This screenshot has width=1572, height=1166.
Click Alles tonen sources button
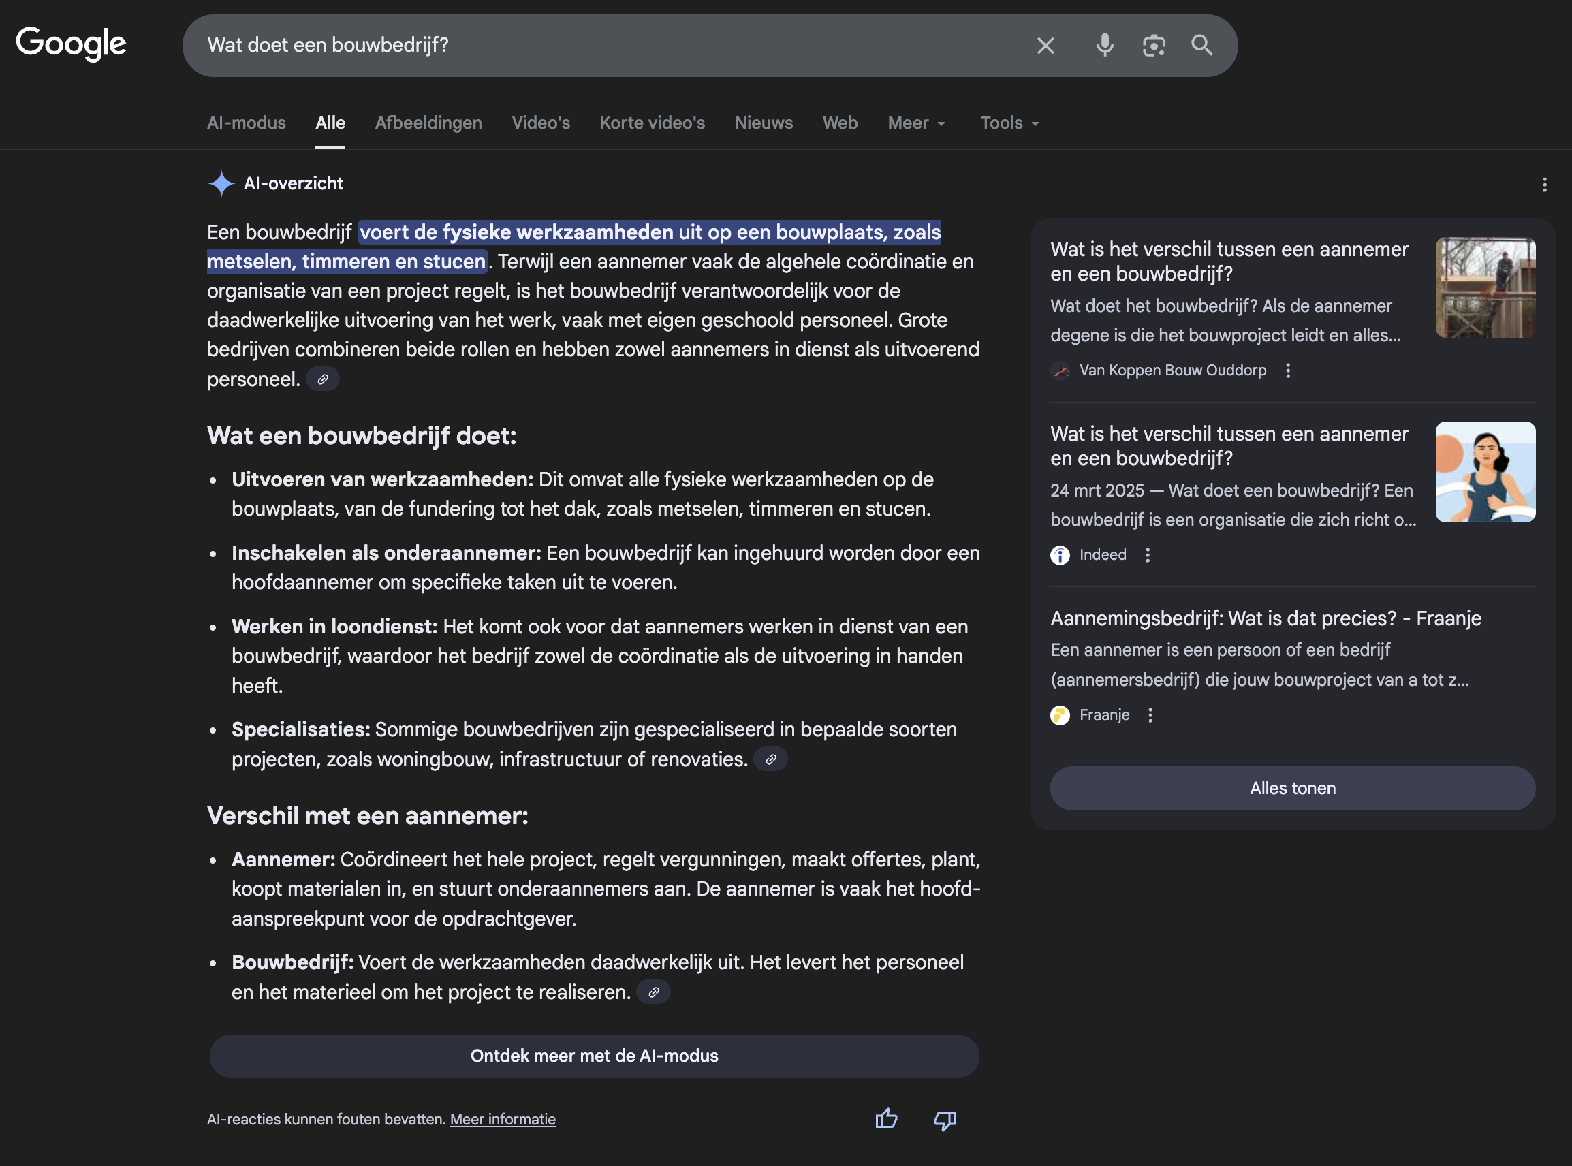click(1293, 788)
